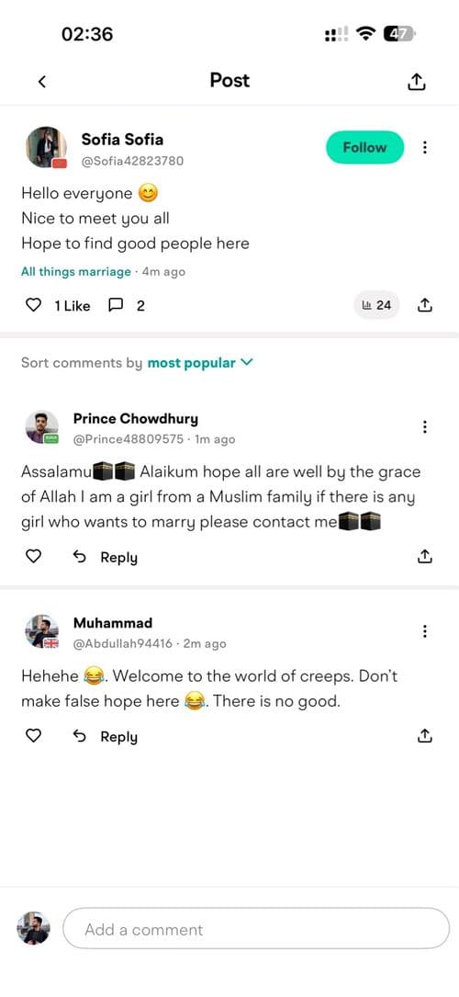Screen dimensions: 459x997
Task: Open more options for Sofia Sofia's post
Action: point(425,148)
